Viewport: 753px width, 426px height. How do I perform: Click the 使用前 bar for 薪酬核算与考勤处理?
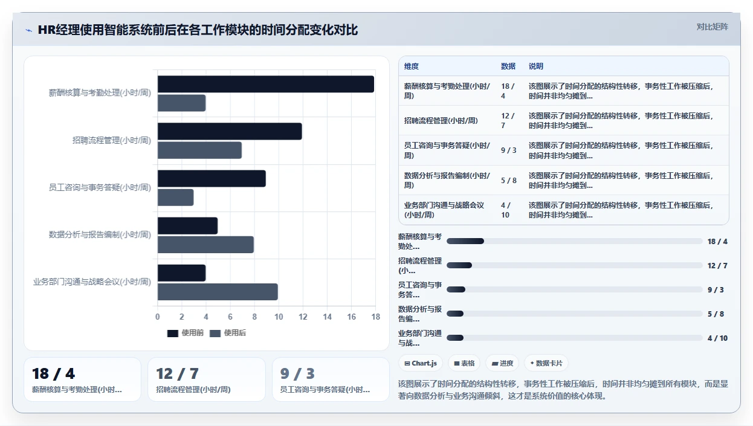(x=266, y=84)
